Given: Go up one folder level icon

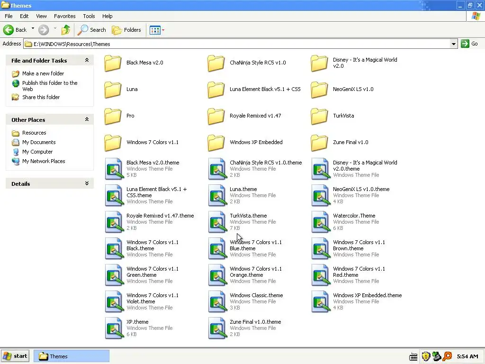Looking at the screenshot, I should (65, 30).
